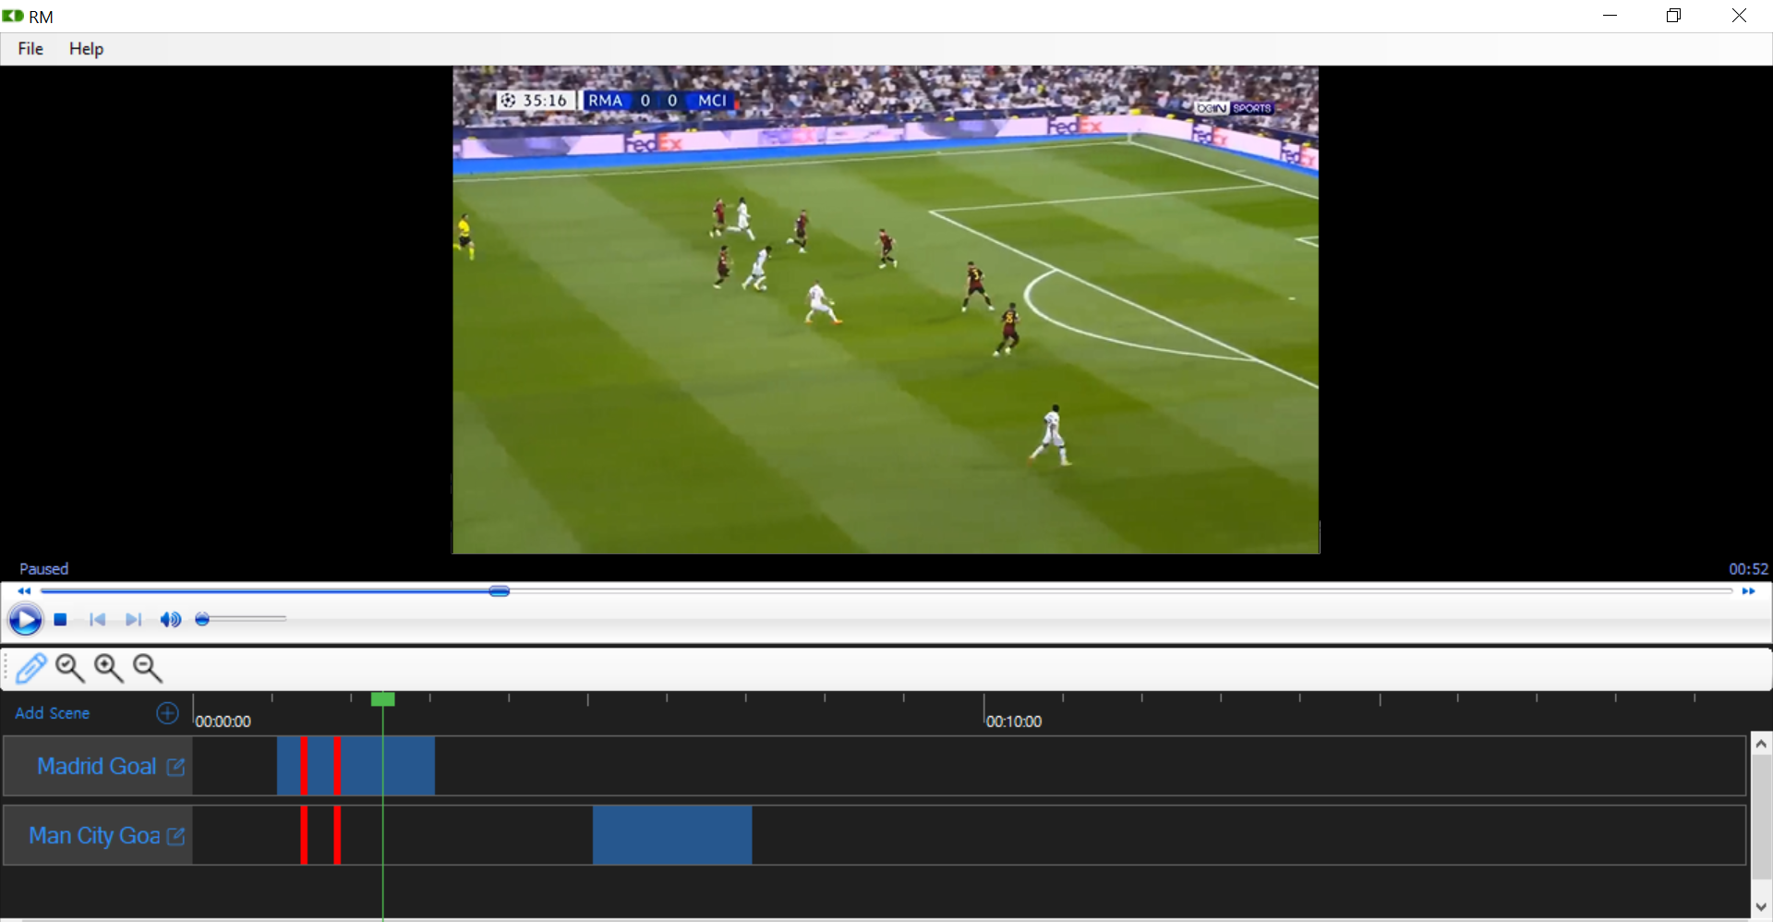This screenshot has height=922, width=1773.
Task: Click the zoom out magnifier icon
Action: point(148,668)
